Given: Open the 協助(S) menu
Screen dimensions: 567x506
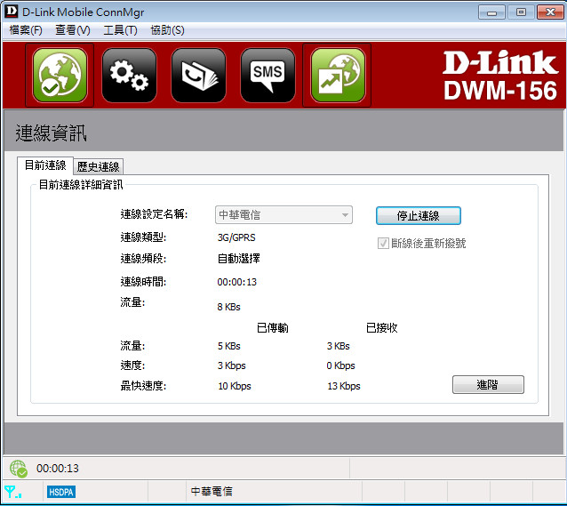Looking at the screenshot, I should (x=167, y=30).
